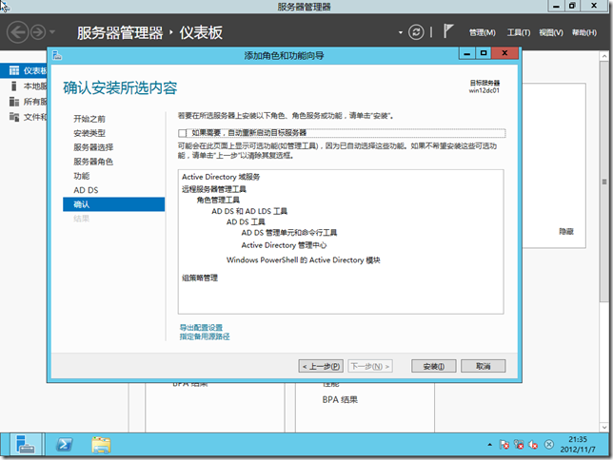
Task: Click the scrollbar down arrow in Server Manager
Action: pos(604,427)
